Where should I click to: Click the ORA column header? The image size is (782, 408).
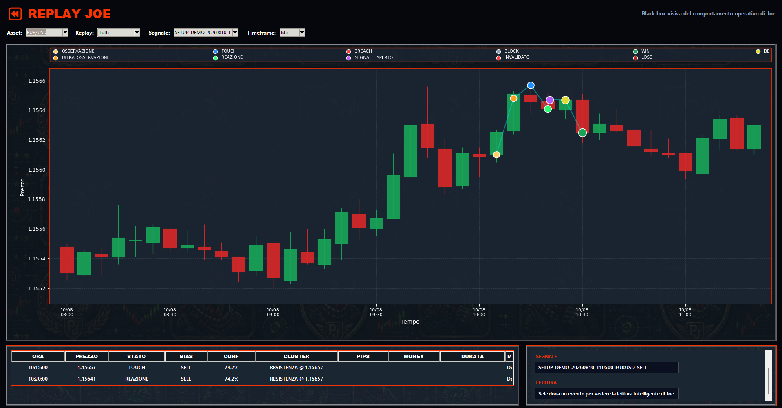coord(38,356)
